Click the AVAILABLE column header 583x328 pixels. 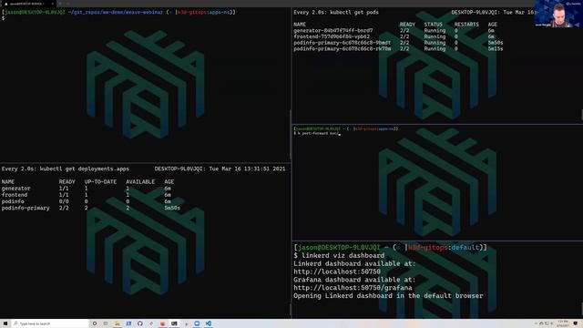pyautogui.click(x=140, y=182)
